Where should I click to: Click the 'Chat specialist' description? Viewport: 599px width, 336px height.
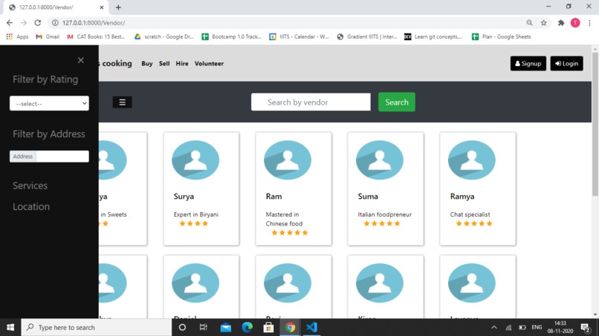click(x=470, y=214)
